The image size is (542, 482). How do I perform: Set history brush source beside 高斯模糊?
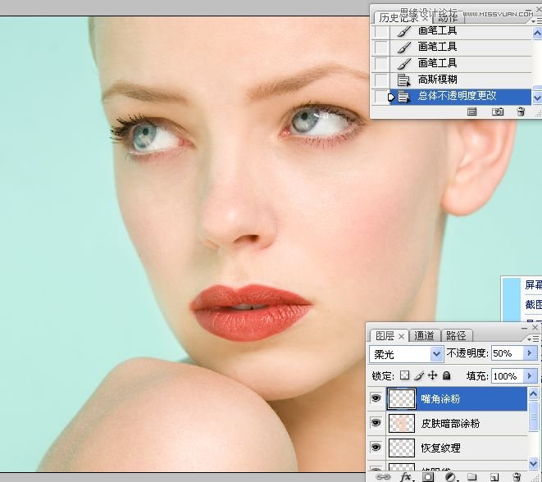(381, 80)
